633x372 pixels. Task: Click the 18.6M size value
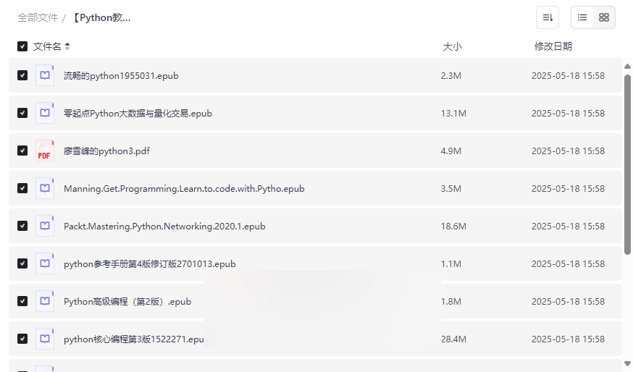(x=453, y=227)
